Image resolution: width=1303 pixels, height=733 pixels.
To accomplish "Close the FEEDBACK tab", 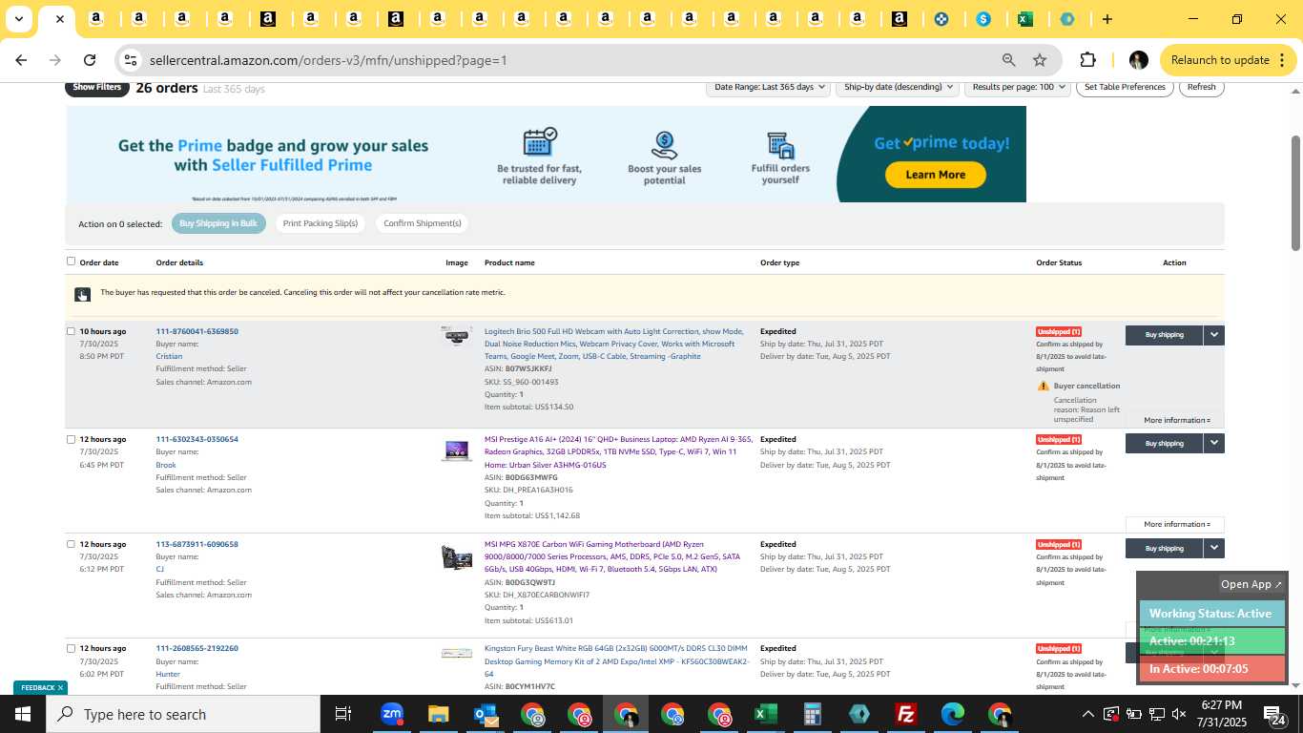I will point(60,687).
